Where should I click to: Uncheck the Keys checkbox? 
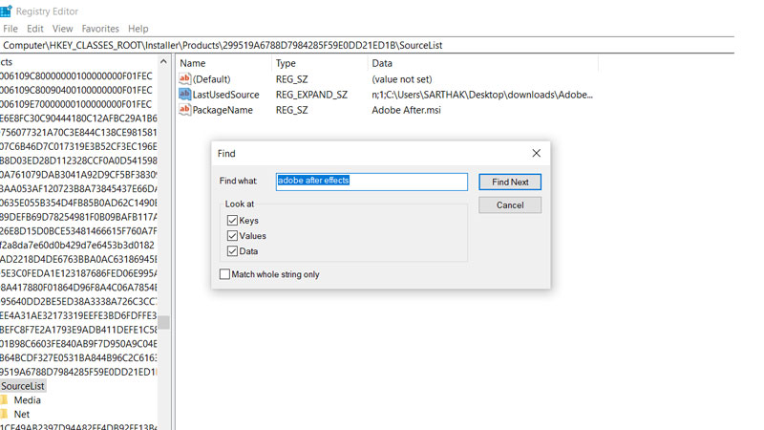point(232,221)
